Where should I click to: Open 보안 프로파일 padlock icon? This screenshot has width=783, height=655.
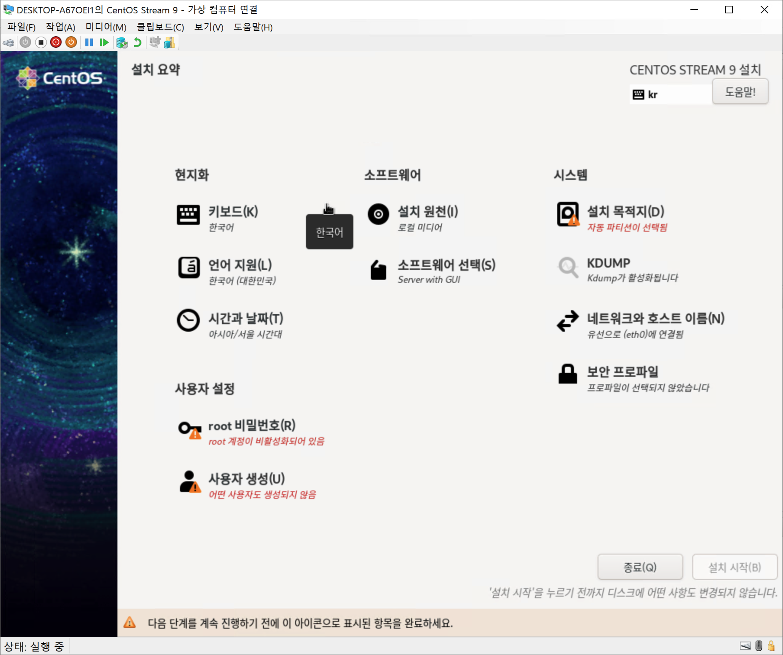568,373
